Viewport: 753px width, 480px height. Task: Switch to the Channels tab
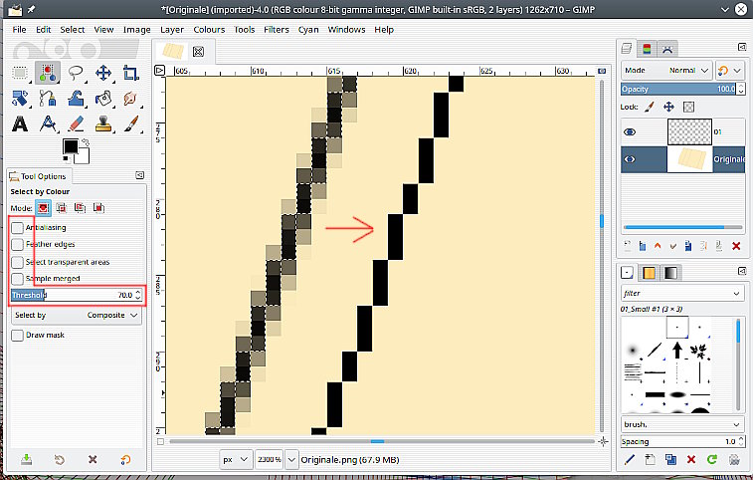647,49
